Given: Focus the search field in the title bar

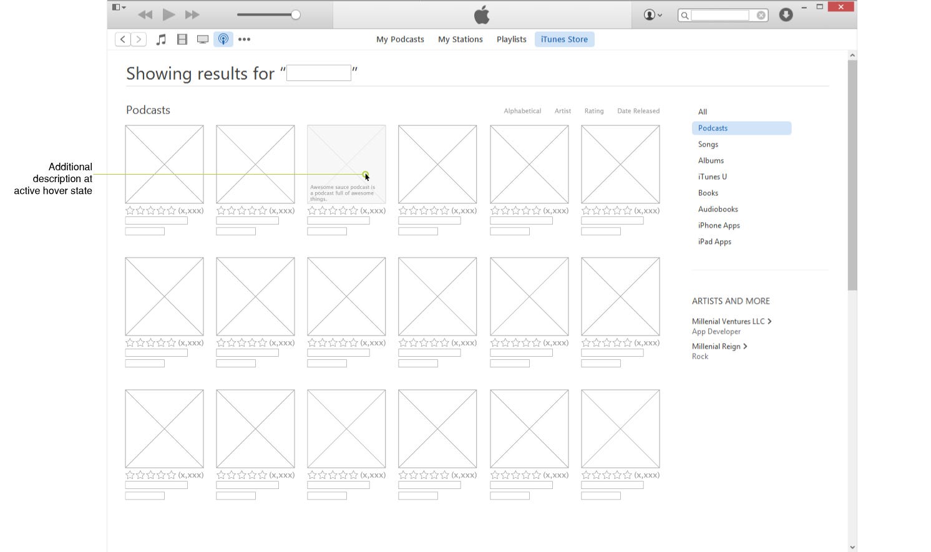Looking at the screenshot, I should coord(719,15).
